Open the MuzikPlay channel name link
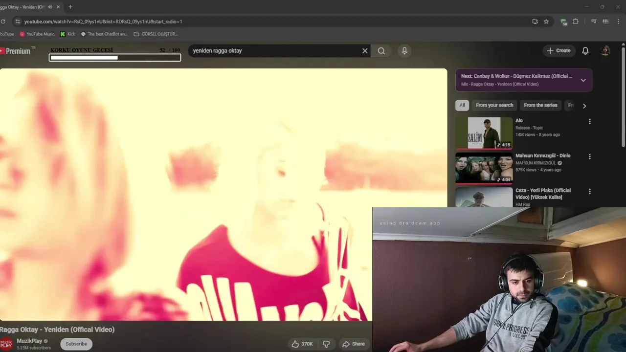This screenshot has width=626, height=352. click(x=29, y=341)
